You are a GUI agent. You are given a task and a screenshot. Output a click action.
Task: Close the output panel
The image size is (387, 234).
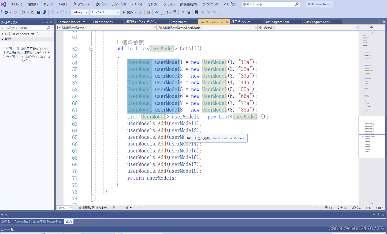click(x=383, y=215)
